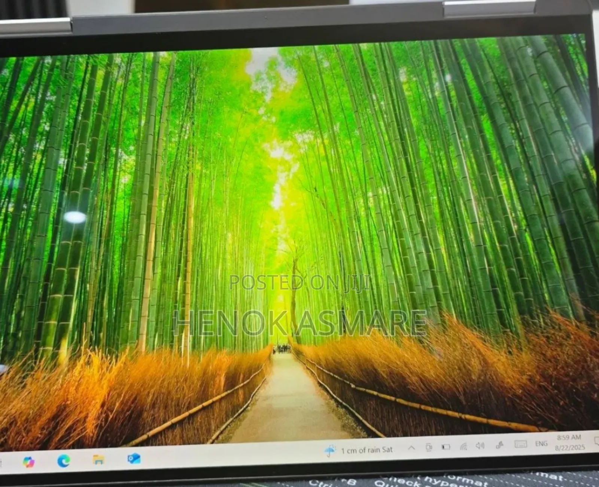Open the date flyout for 8/22/2025

(570, 447)
